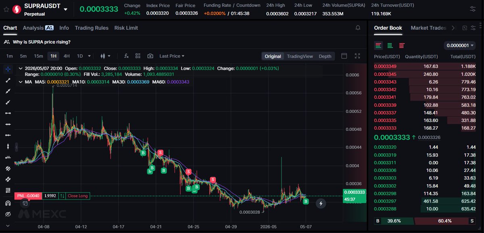Select the crosshair cursor tool
The width and height of the screenshot is (484, 233).
[7, 69]
